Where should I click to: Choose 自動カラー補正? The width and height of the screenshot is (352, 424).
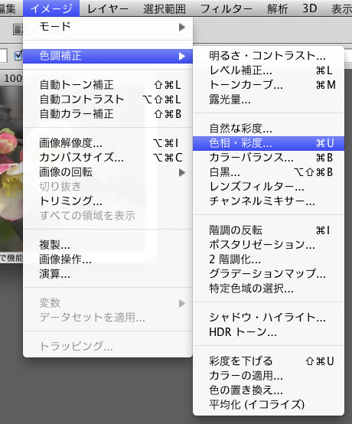point(108,114)
